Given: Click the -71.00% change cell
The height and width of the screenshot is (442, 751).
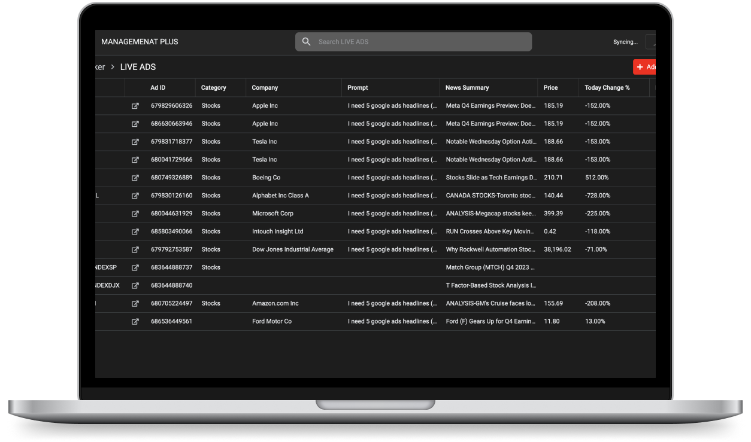Looking at the screenshot, I should click(x=596, y=249).
